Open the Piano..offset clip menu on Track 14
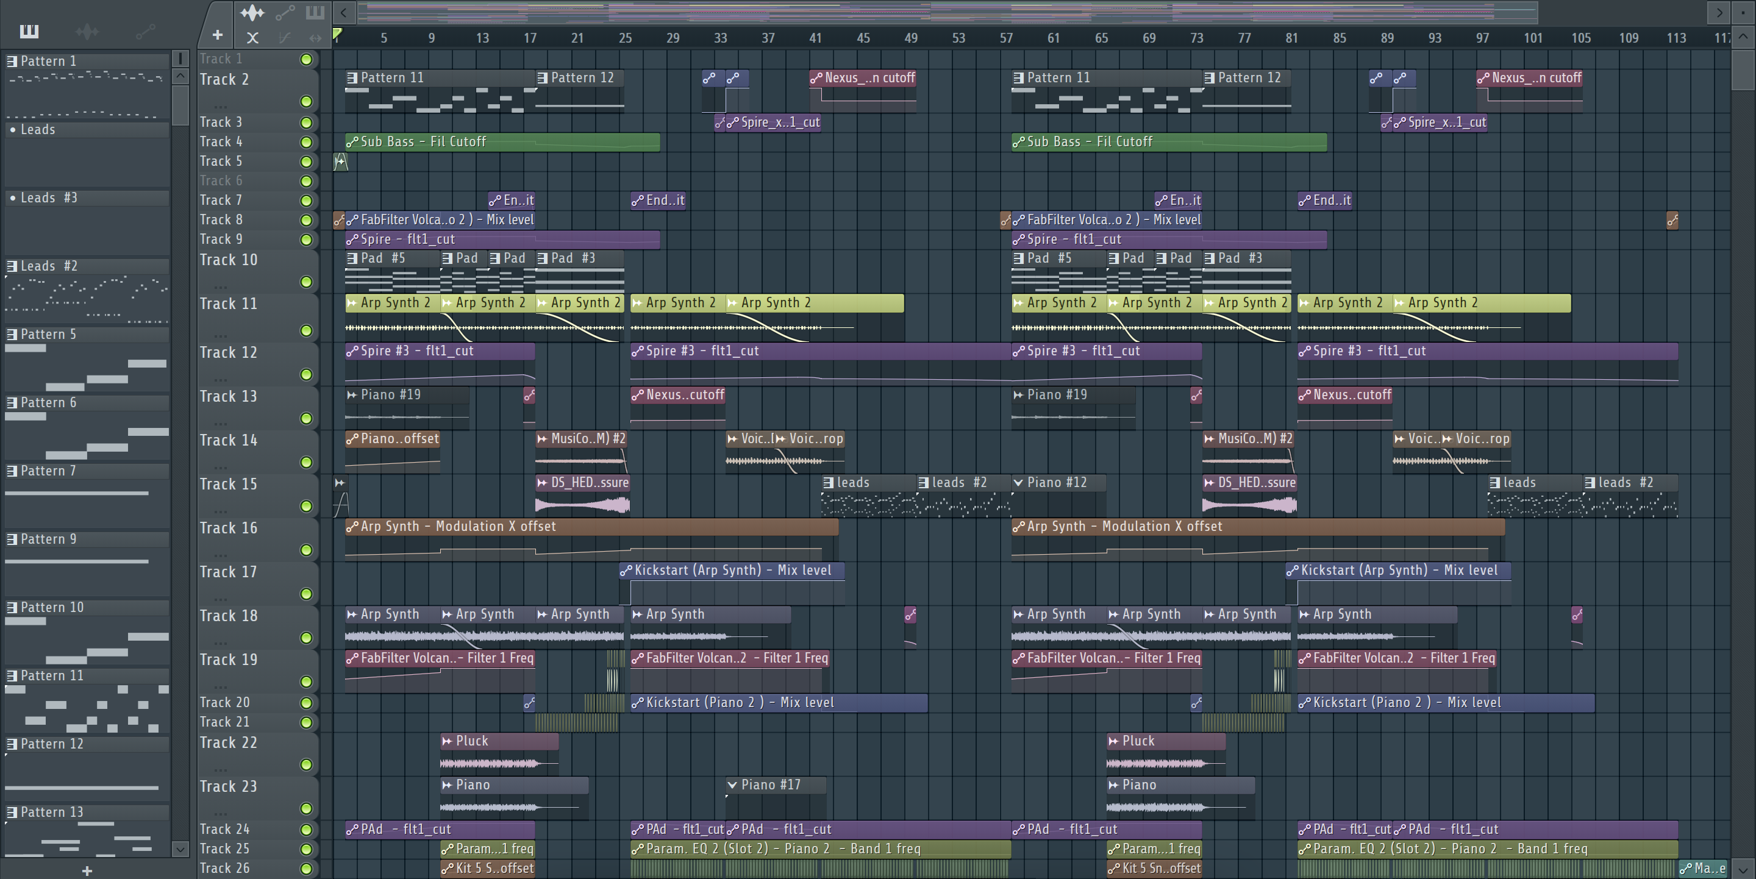 coord(352,439)
